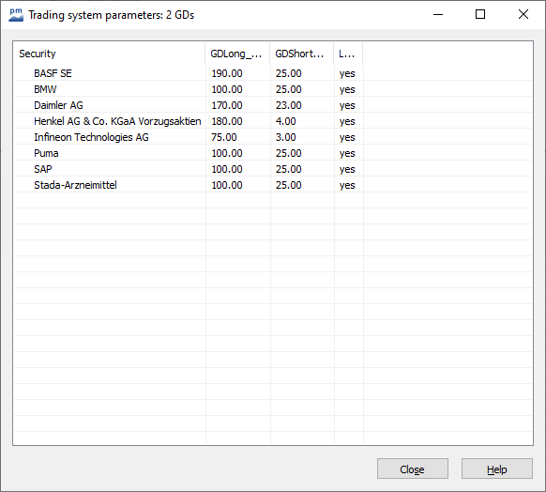546x492 pixels.
Task: Click the pm application icon in title bar
Action: (x=16, y=15)
